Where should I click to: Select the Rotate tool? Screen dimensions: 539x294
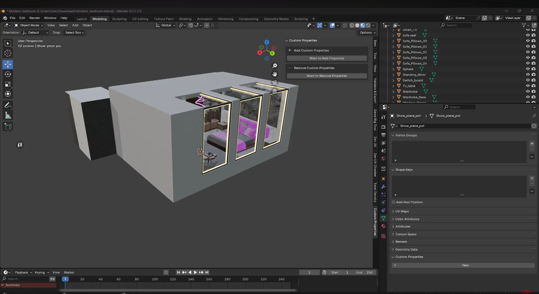(x=8, y=74)
